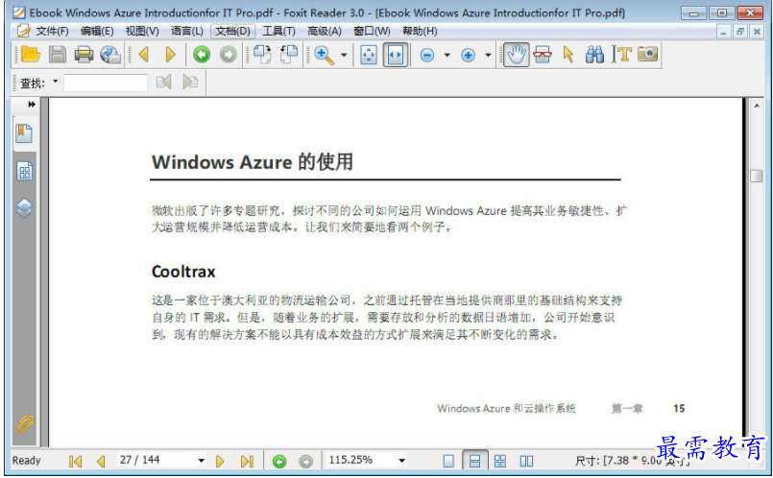Jump to first page in status bar
This screenshot has width=773, height=478.
click(x=75, y=462)
